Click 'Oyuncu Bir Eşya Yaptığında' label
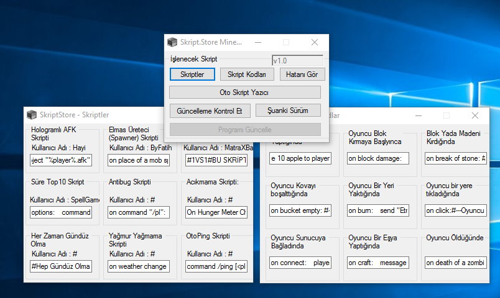 tap(373, 242)
